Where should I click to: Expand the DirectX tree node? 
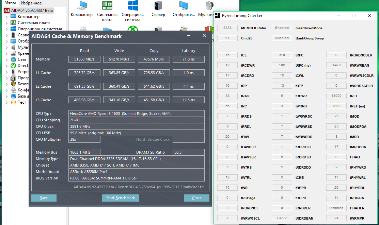coord(7,66)
